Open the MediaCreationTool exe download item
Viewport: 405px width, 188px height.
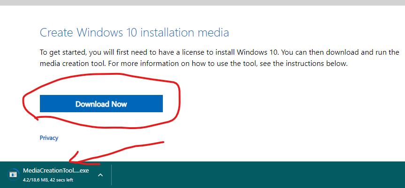click(x=56, y=171)
